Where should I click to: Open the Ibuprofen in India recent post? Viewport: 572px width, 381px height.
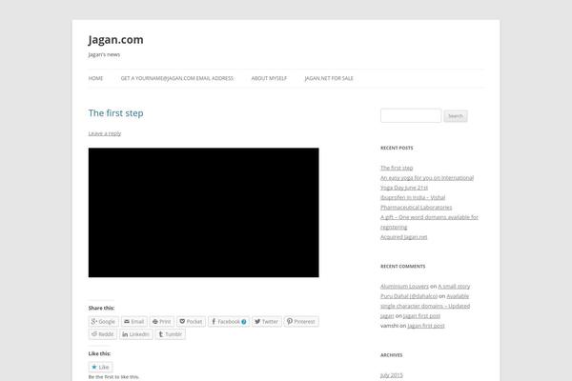click(x=416, y=202)
